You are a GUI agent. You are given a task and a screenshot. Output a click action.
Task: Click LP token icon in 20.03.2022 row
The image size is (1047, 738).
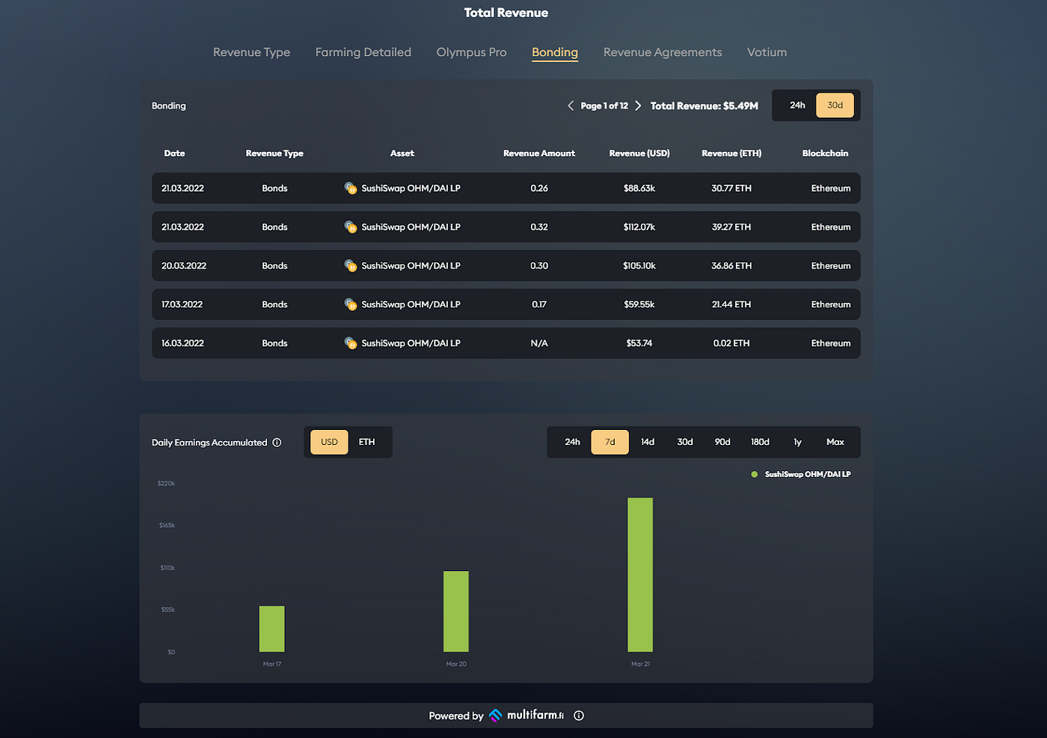[x=350, y=265]
